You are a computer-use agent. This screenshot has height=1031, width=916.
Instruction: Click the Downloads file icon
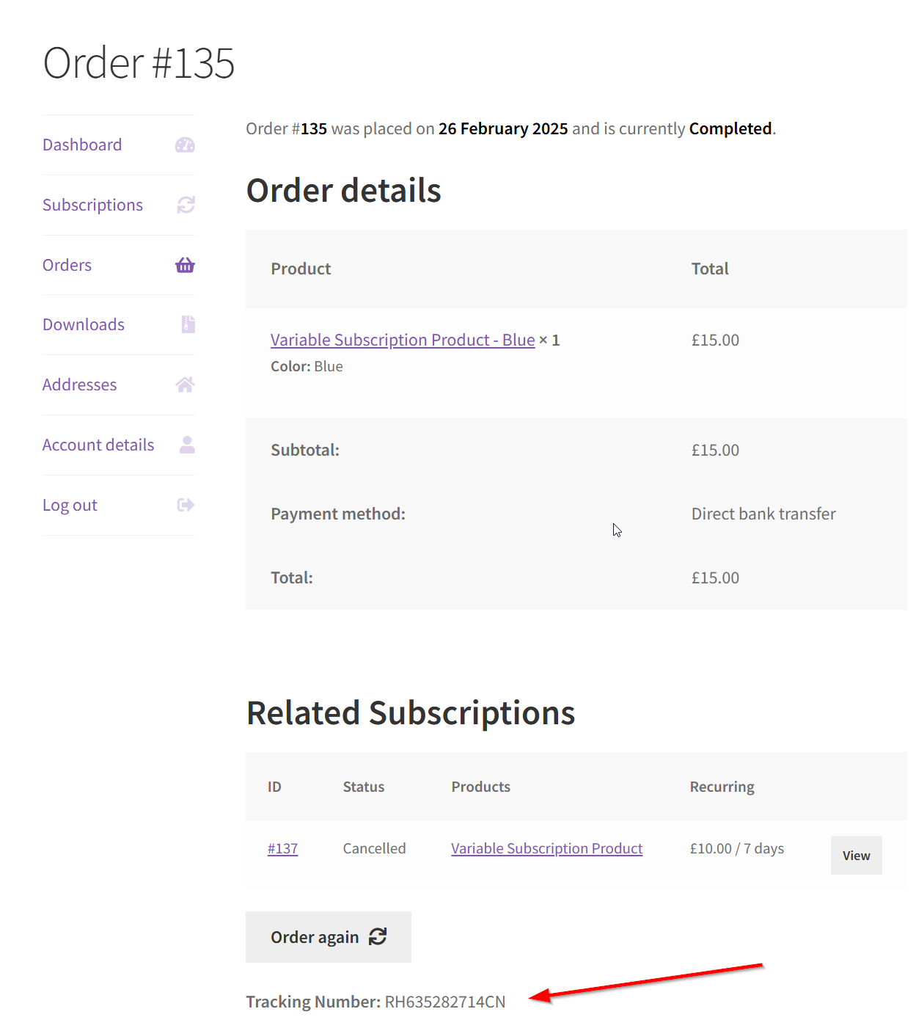pos(187,324)
